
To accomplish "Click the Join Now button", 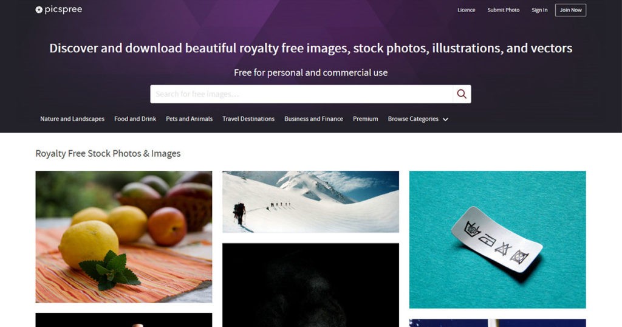I will click(x=570, y=10).
